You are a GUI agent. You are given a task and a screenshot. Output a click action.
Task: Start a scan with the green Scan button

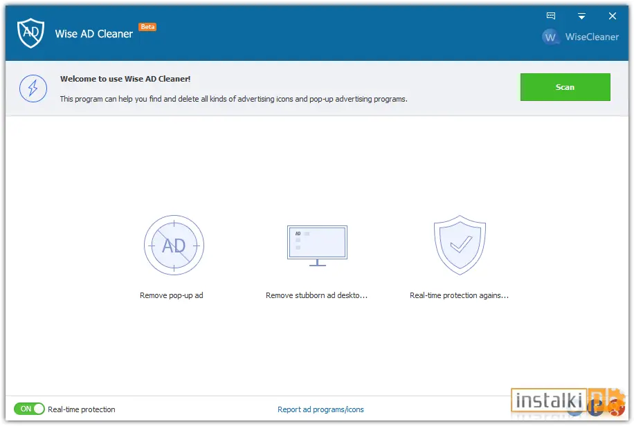(x=565, y=87)
